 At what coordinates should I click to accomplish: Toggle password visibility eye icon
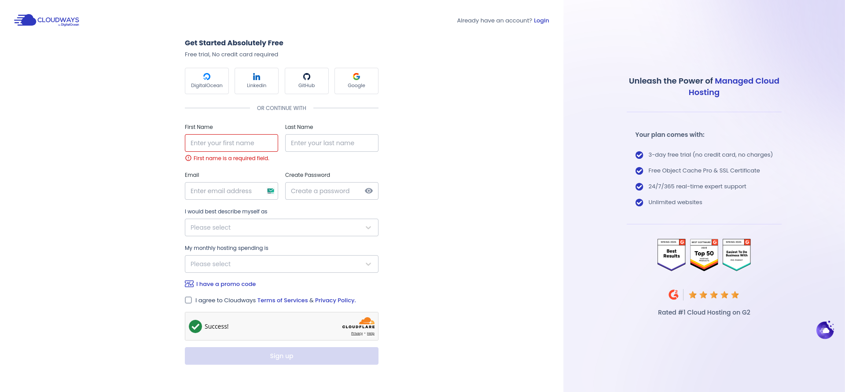point(369,191)
